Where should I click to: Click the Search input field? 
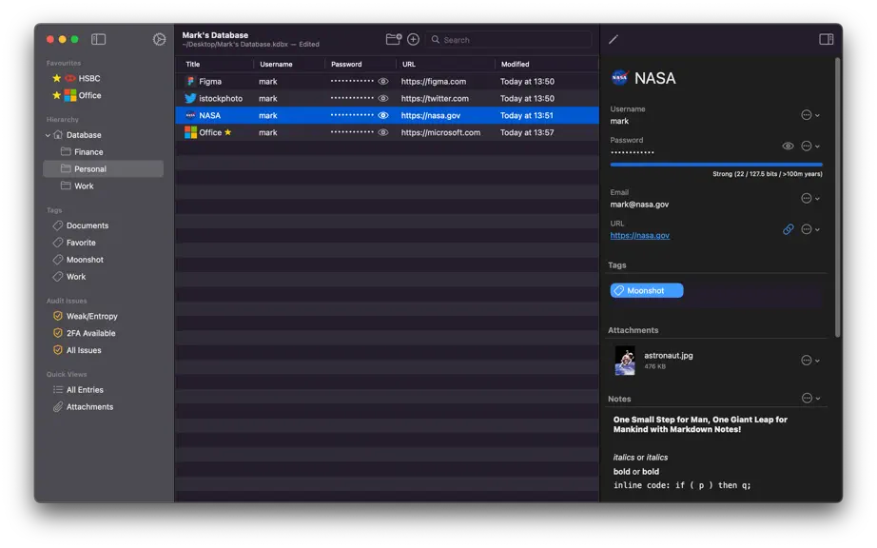(509, 40)
